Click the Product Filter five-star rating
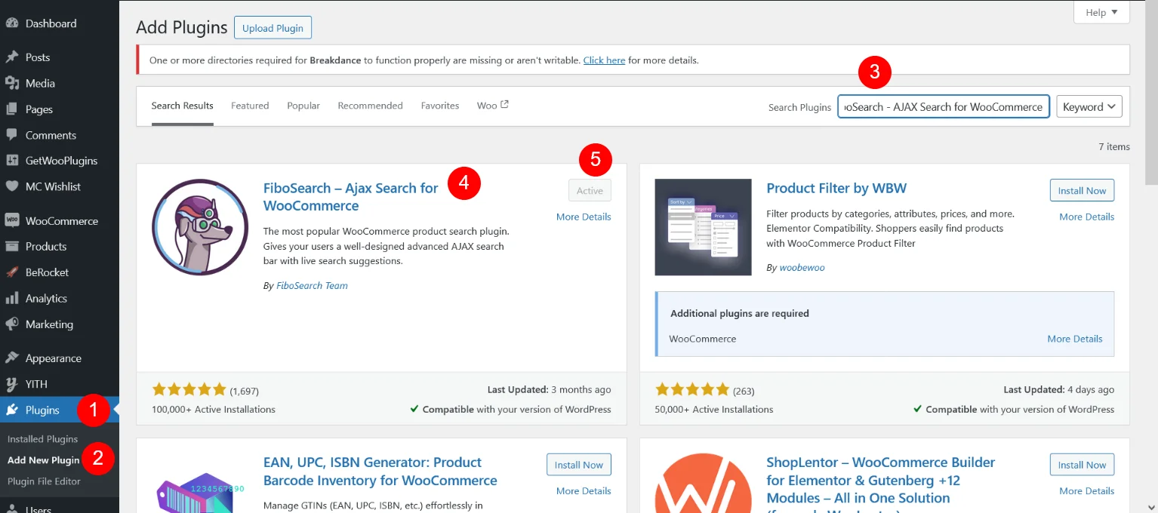The image size is (1158, 513). click(x=692, y=390)
